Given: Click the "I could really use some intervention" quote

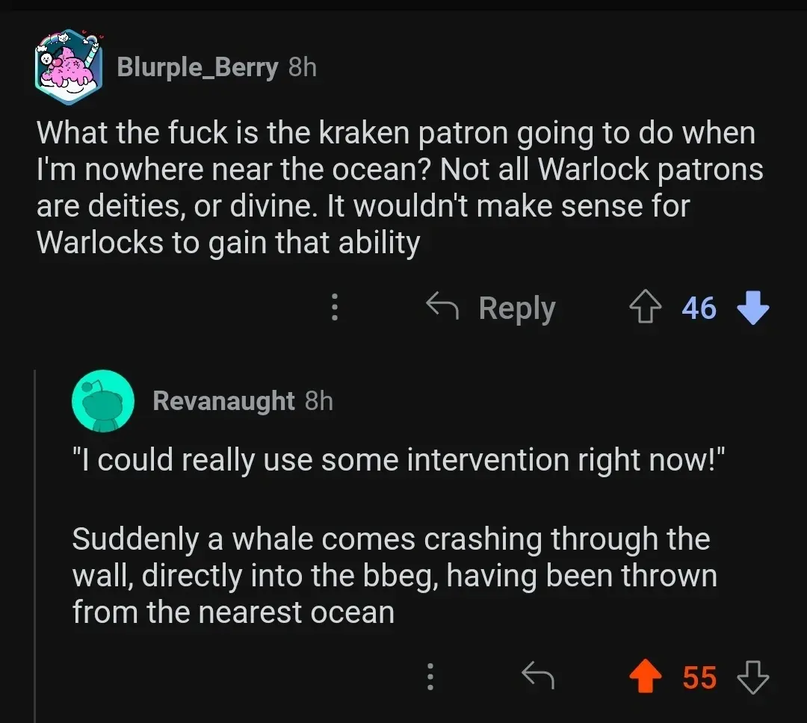Looking at the screenshot, I should (x=399, y=461).
